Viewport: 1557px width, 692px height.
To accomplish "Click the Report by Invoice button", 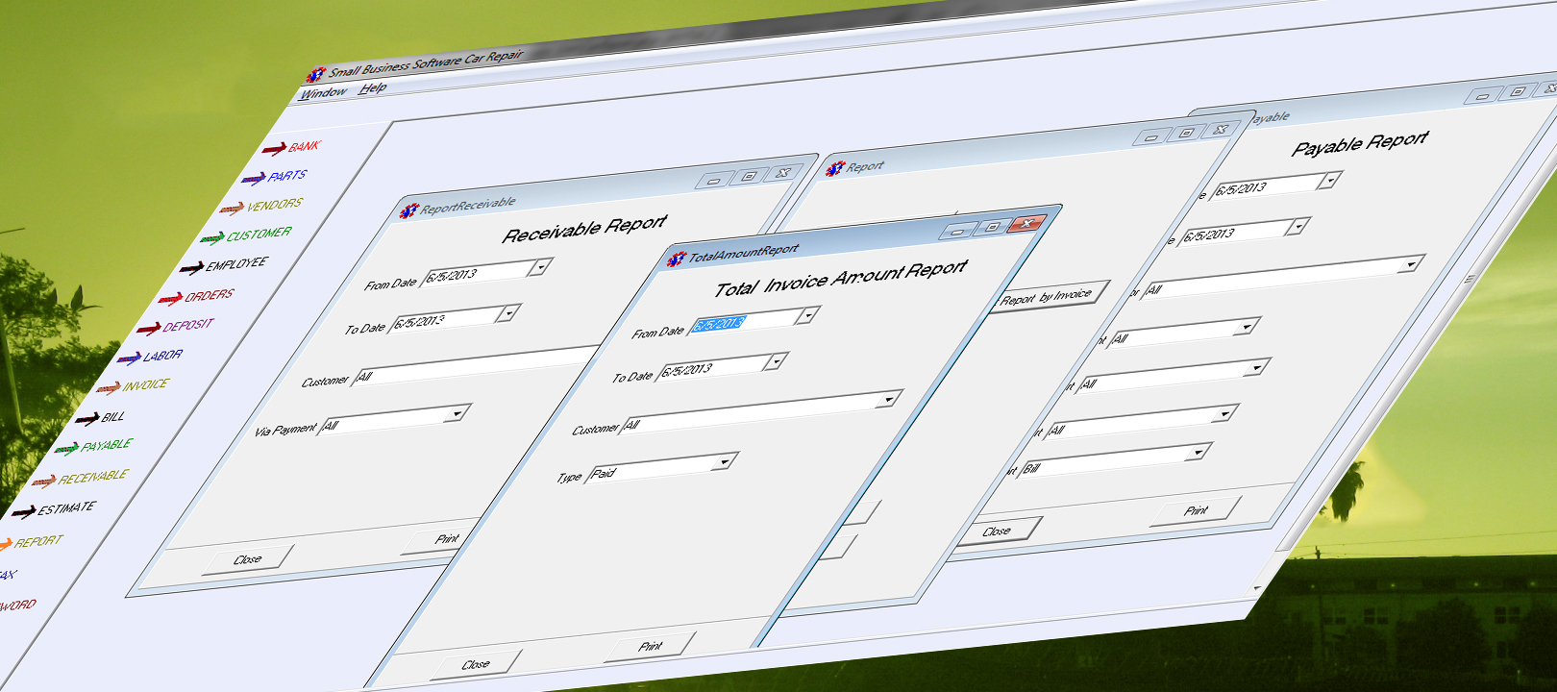I will click(1047, 297).
